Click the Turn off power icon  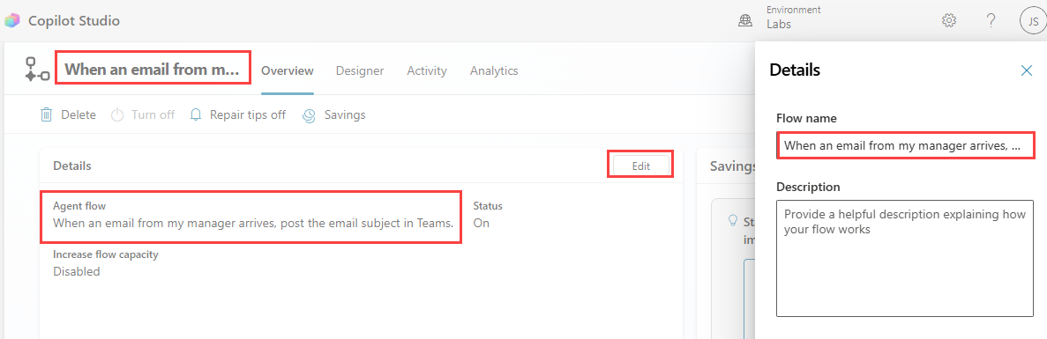click(x=117, y=114)
